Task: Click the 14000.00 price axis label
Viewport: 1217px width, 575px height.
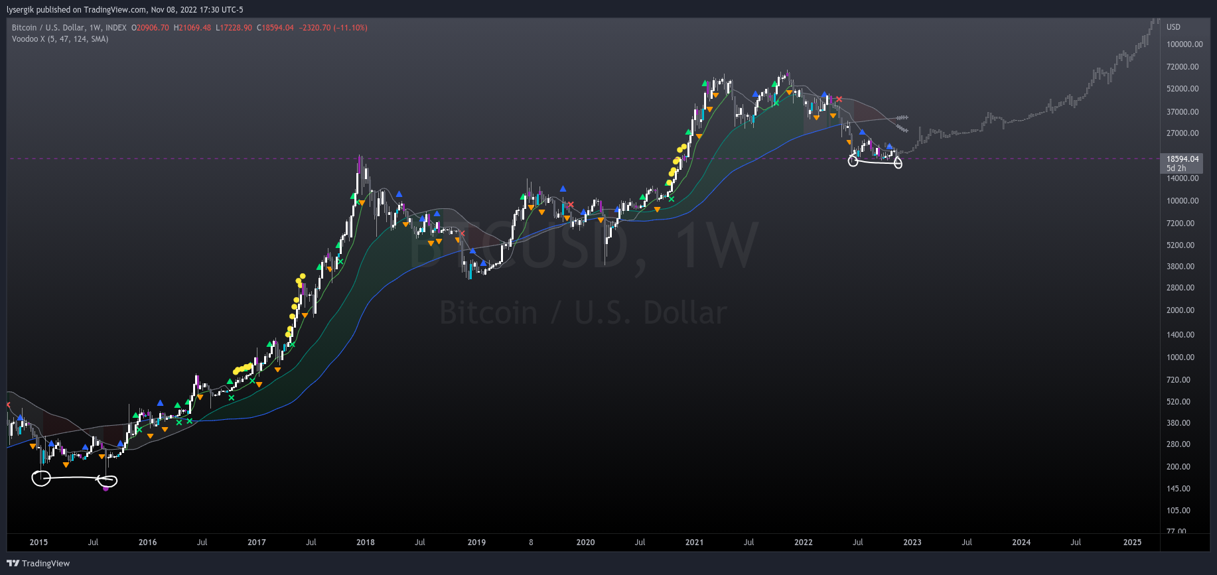Action: pos(1182,178)
